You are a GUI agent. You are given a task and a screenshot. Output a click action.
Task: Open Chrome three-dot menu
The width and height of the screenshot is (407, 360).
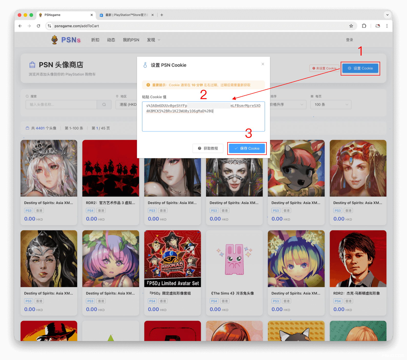coord(387,26)
